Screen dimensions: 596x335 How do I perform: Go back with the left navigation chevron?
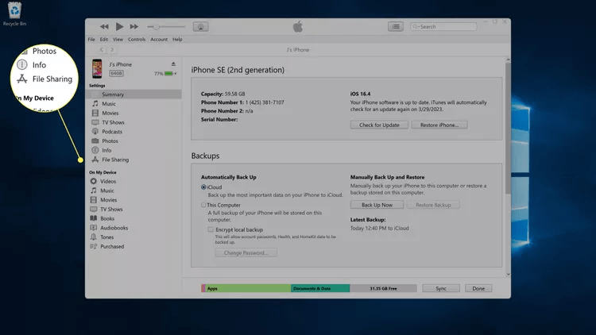[x=102, y=50]
